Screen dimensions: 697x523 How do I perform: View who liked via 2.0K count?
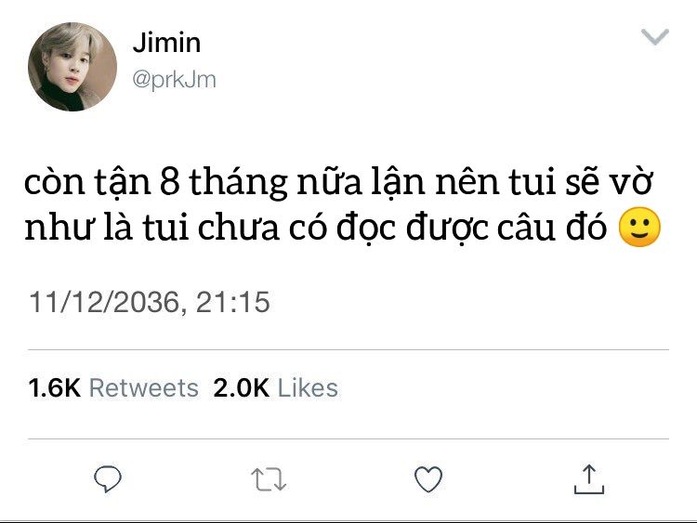pos(241,387)
